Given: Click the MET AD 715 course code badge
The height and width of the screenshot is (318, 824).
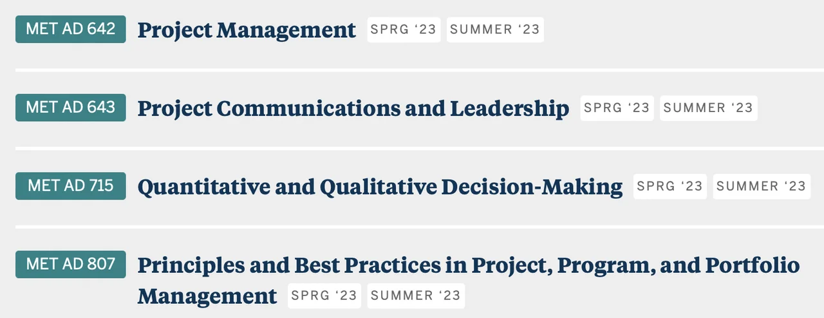Looking at the screenshot, I should tap(71, 186).
